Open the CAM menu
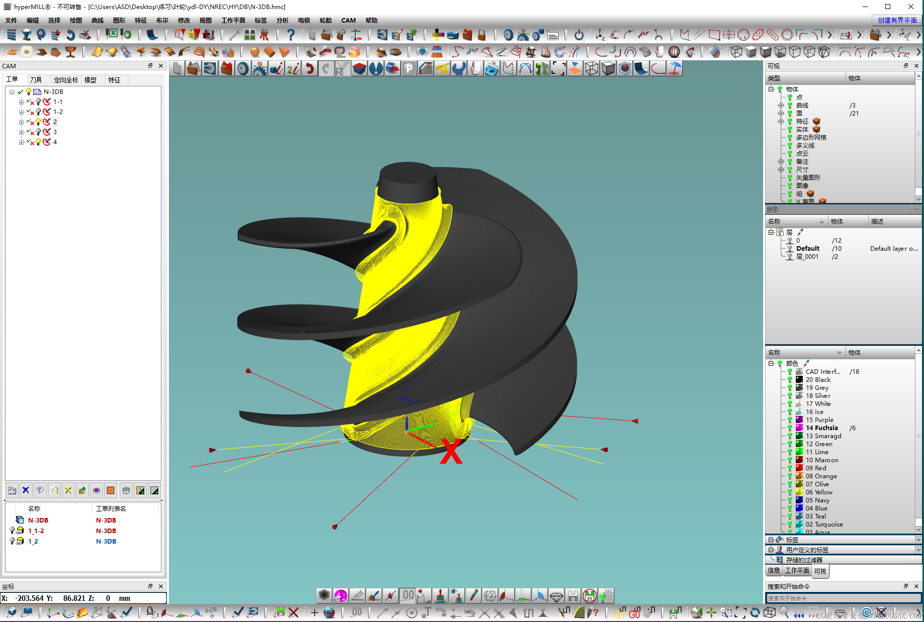Screen dimensions: 924x622 (x=348, y=21)
